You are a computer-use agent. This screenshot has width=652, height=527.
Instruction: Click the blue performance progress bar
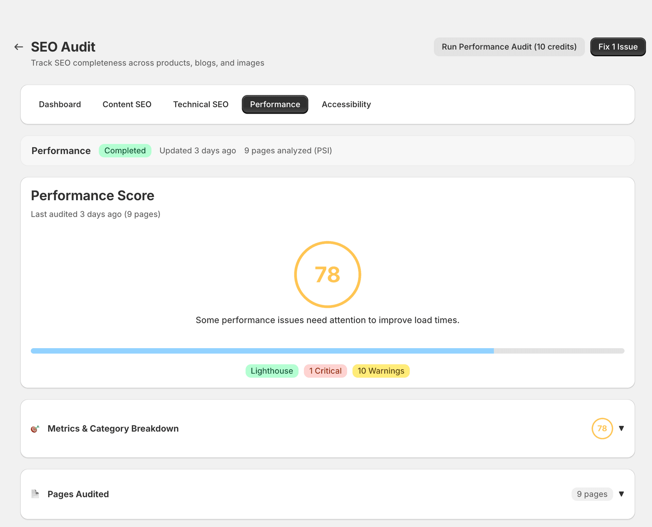[x=261, y=351]
